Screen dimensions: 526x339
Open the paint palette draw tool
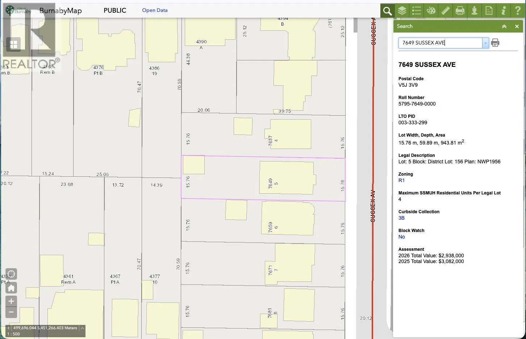[x=431, y=11]
